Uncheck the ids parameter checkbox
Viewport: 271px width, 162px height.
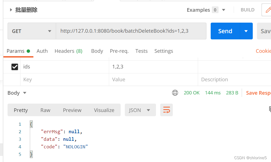(15, 67)
